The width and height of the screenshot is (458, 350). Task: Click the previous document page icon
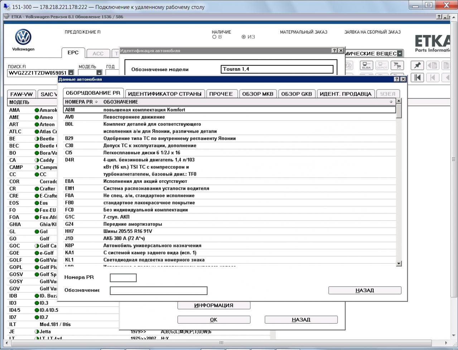point(433,65)
